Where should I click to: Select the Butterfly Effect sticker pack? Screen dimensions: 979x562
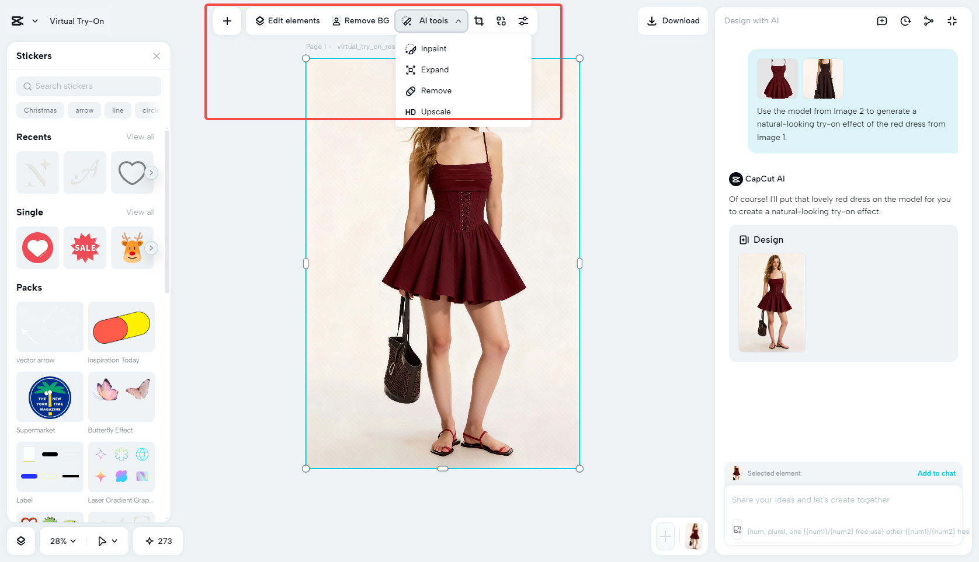(121, 397)
